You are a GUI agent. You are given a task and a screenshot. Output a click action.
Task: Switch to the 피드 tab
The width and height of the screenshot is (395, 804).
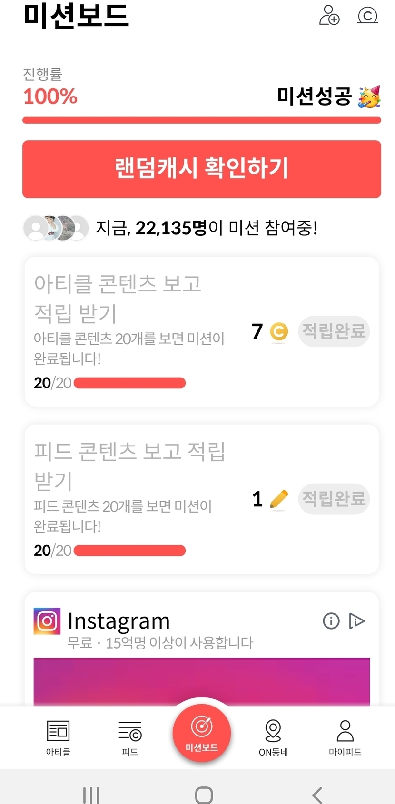pos(130,737)
